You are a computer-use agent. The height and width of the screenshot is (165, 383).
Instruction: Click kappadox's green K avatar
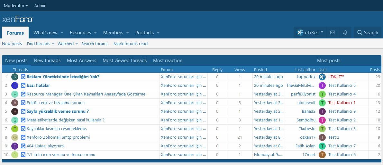[x=15, y=77]
